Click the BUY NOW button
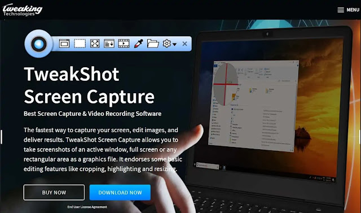The width and height of the screenshot is (361, 213). pos(54,193)
